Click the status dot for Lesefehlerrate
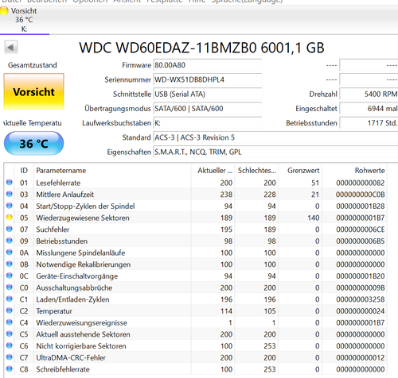This screenshot has width=398, height=378. (10, 183)
